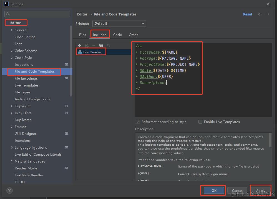Click the OK button
This screenshot has width=277, height=199.
coord(214,190)
